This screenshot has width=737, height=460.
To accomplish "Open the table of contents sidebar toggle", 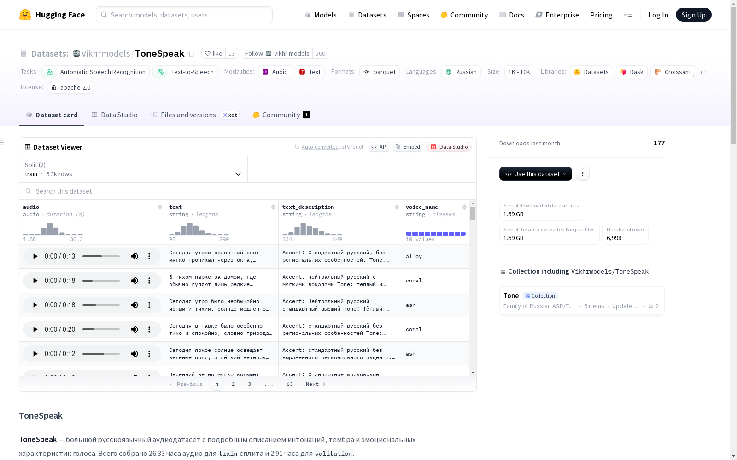I will (x=2, y=143).
